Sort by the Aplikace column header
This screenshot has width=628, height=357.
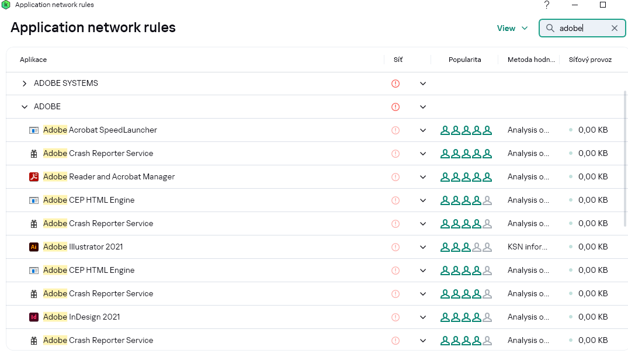point(33,60)
